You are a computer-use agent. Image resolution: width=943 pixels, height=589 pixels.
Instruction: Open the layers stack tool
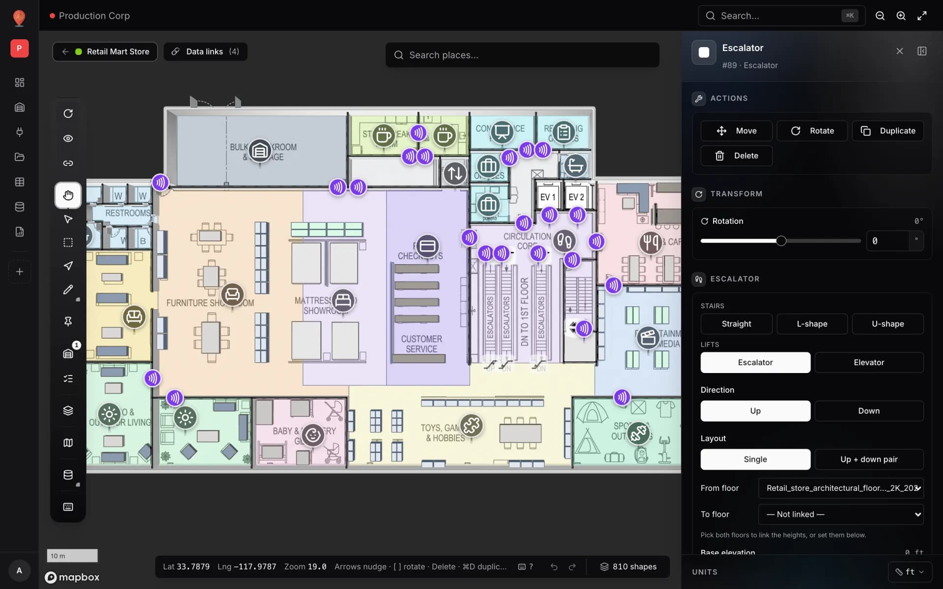(x=68, y=410)
